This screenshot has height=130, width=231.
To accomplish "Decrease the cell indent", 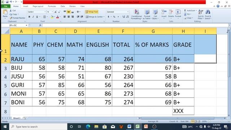I will click(x=78, y=17).
